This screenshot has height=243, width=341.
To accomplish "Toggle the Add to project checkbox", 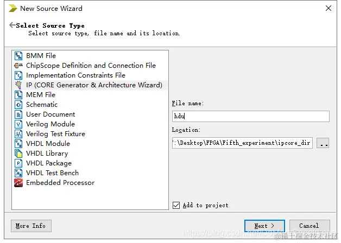I will [x=176, y=205].
